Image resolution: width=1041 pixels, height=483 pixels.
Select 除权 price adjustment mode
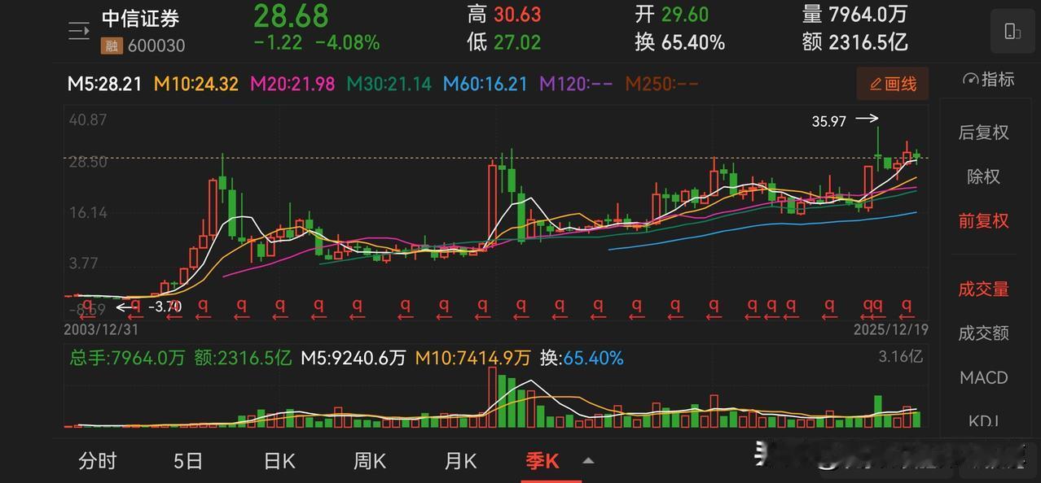(983, 176)
